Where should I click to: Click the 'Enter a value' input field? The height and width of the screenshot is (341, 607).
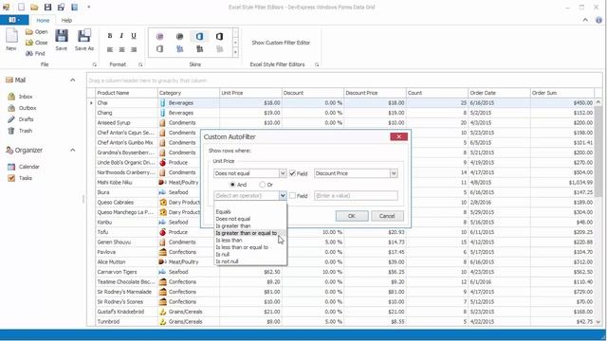(356, 196)
